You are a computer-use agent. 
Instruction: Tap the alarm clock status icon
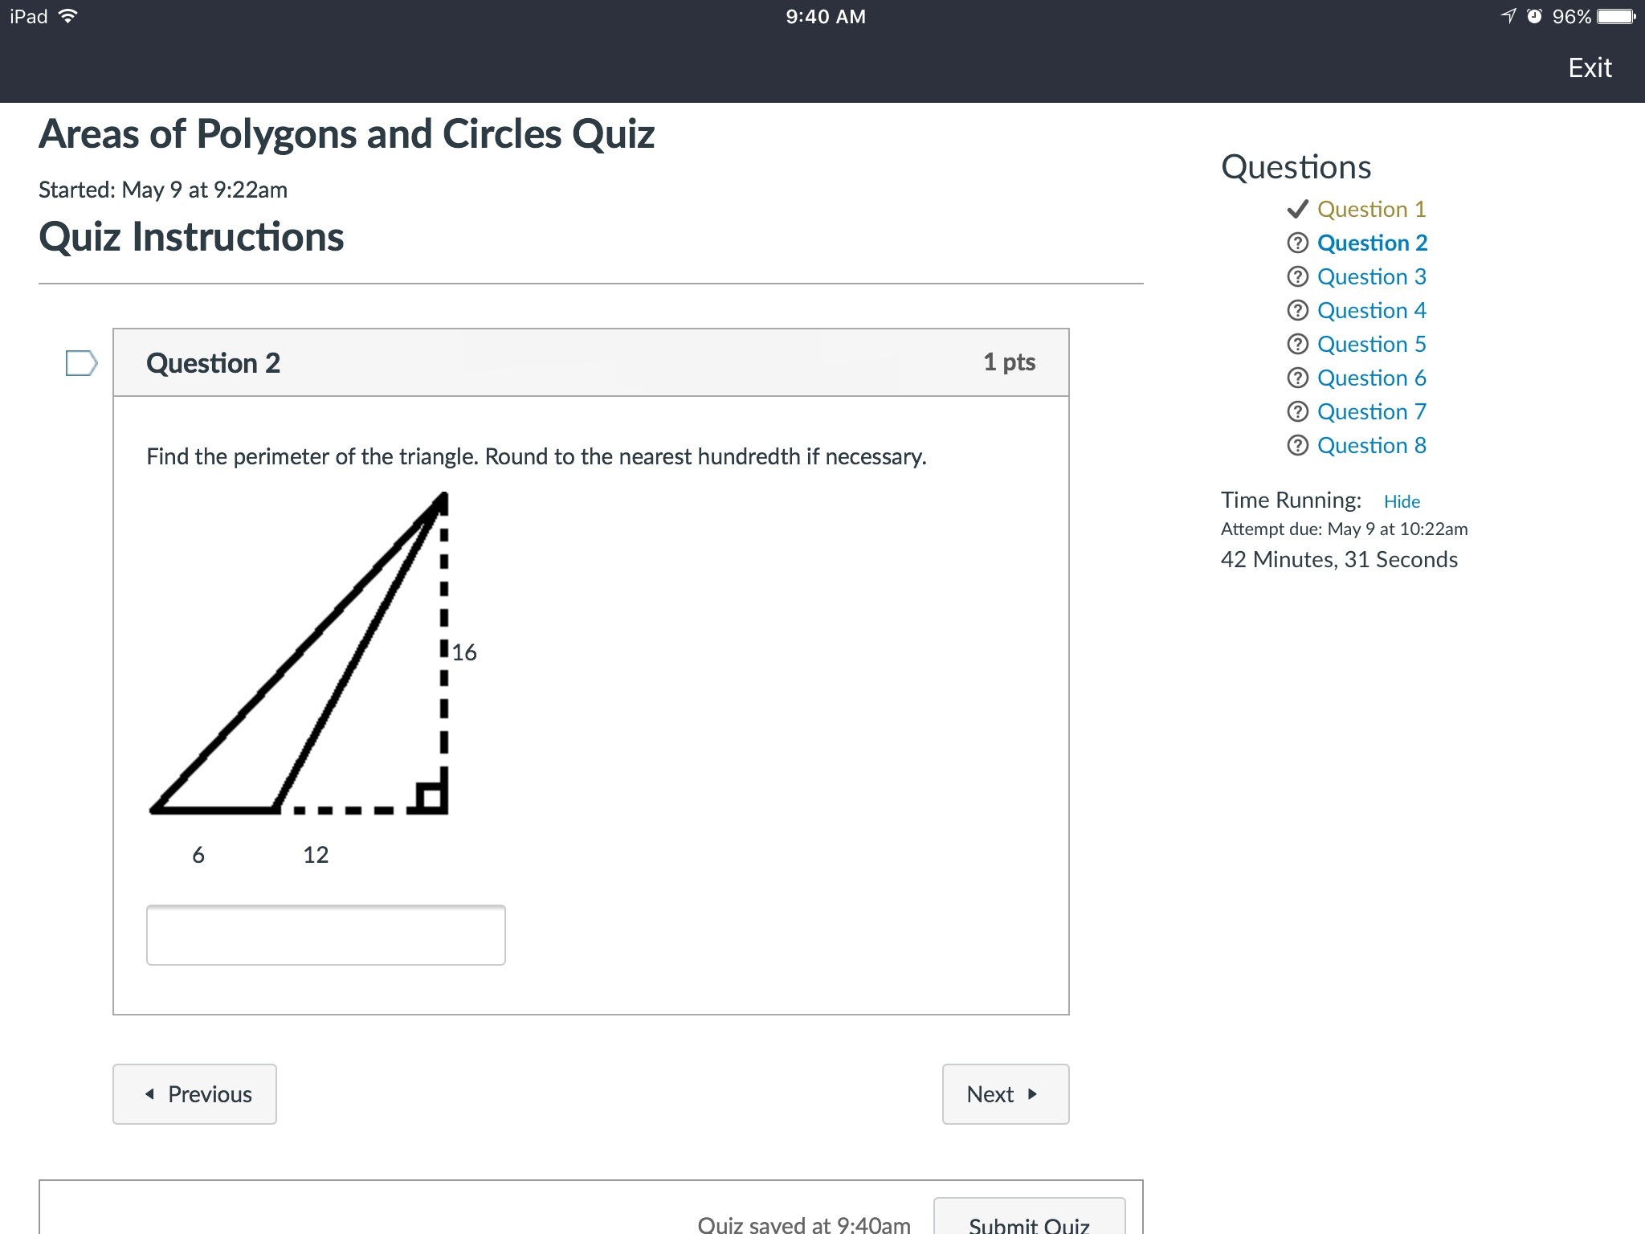pyautogui.click(x=1534, y=17)
